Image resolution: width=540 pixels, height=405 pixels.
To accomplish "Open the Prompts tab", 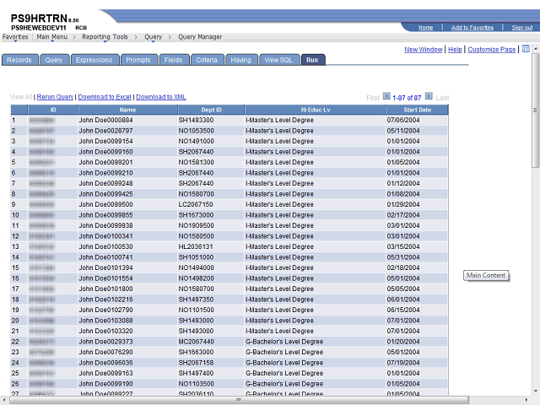I will click(138, 60).
